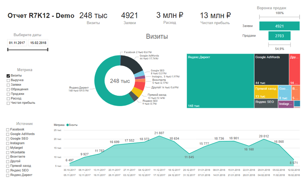
Task: Click the date range slider bar
Action: (x=28, y=49)
